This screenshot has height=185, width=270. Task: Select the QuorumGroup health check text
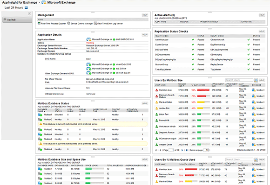162,64
